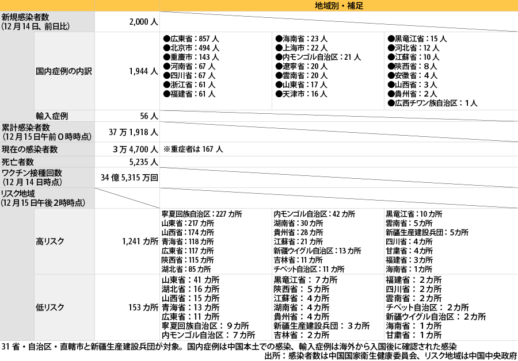The width and height of the screenshot is (518, 361).
Task: Select the '寧夏回族自治区:9カ所' entry
Action: (205, 327)
